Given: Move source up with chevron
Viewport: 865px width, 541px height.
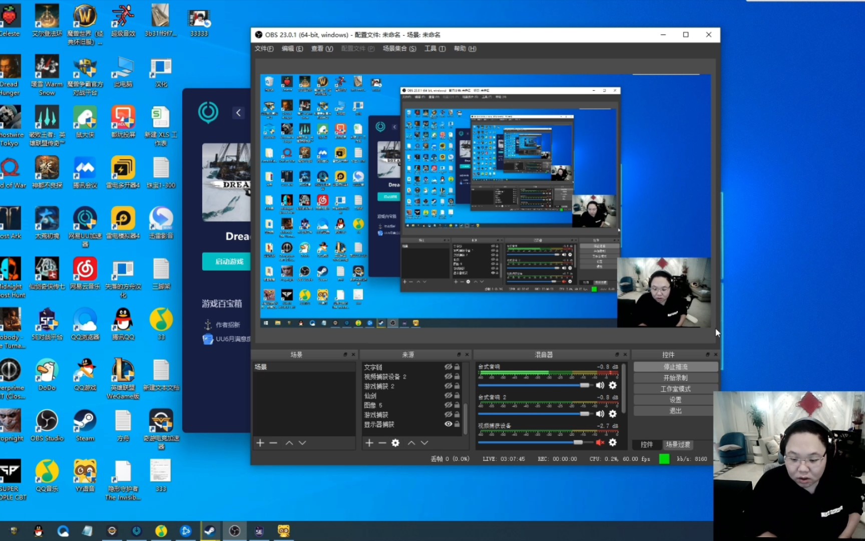Looking at the screenshot, I should (411, 443).
